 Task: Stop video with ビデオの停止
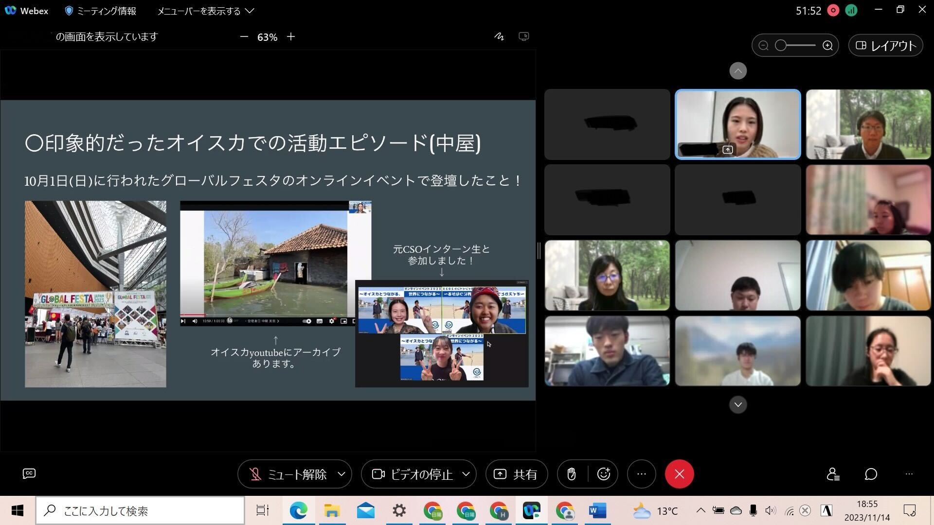pyautogui.click(x=413, y=474)
